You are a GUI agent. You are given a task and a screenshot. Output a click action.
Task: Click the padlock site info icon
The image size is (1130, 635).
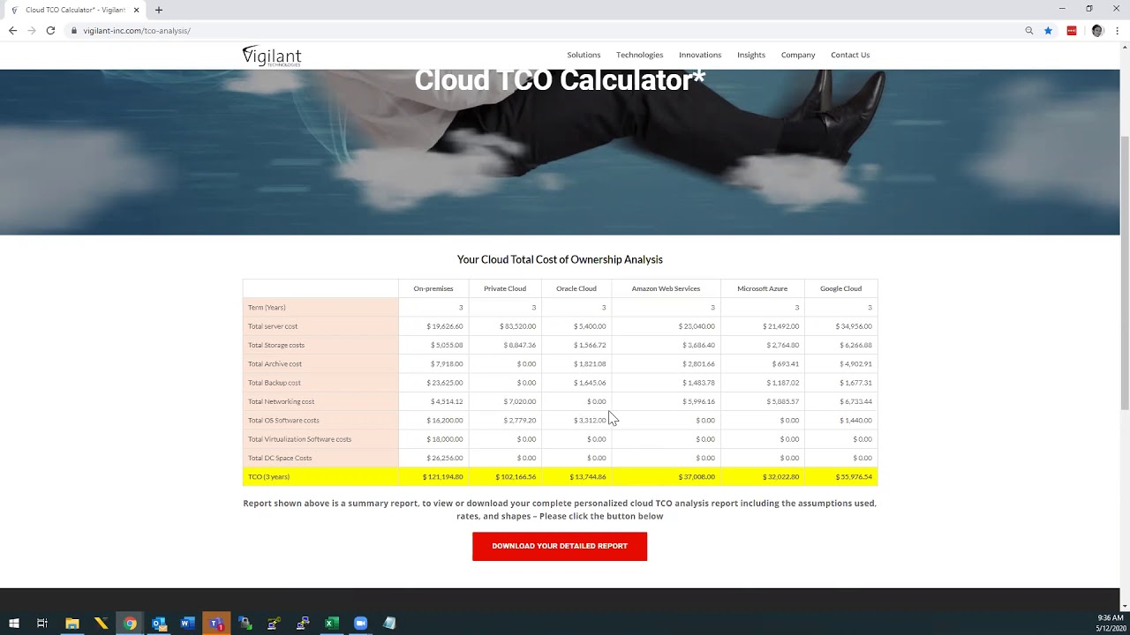point(74,31)
